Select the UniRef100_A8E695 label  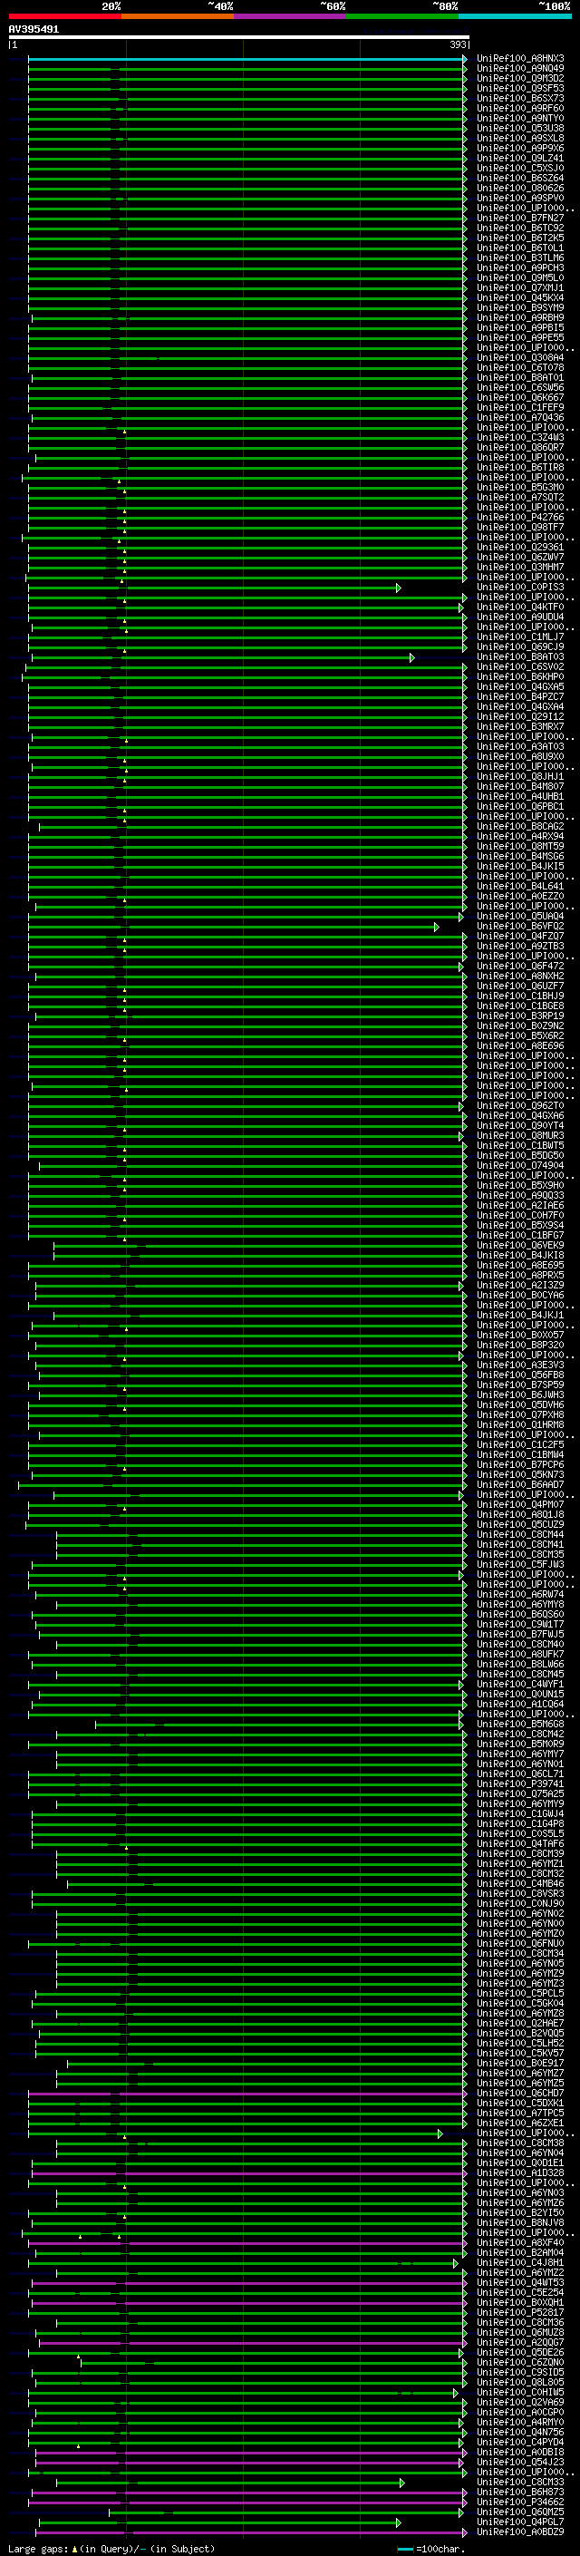pos(520,1266)
